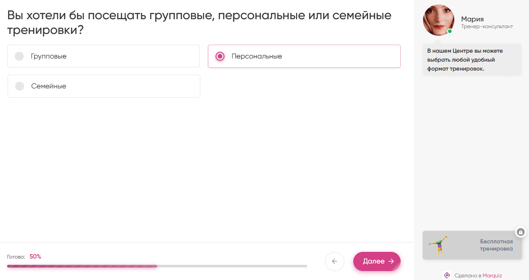Open the "Marquiz" link
529x280 pixels.
pos(492,276)
